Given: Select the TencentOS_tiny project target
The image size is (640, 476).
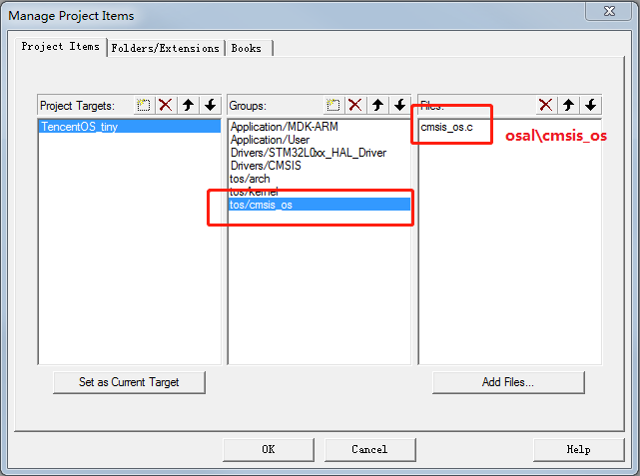Looking at the screenshot, I should pos(79,127).
